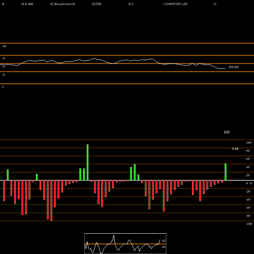Screen dimensions: 254x254
Task: Click the 46 value in mini chart
Action: pyautogui.click(x=164, y=247)
